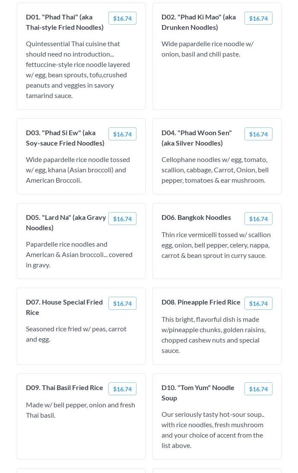This screenshot has width=298, height=473.
Task: Click the D08 Pineapple Fried Rice title
Action: [201, 302]
